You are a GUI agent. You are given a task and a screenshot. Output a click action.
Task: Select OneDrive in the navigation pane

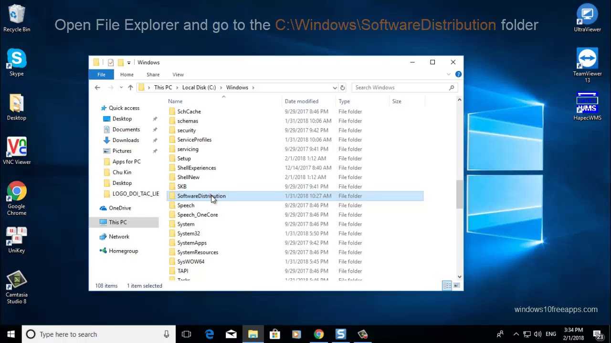point(119,208)
